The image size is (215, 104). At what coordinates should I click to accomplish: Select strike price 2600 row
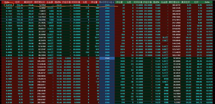coord(107,52)
